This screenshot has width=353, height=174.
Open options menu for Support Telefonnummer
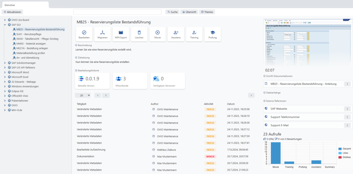coord(347,117)
